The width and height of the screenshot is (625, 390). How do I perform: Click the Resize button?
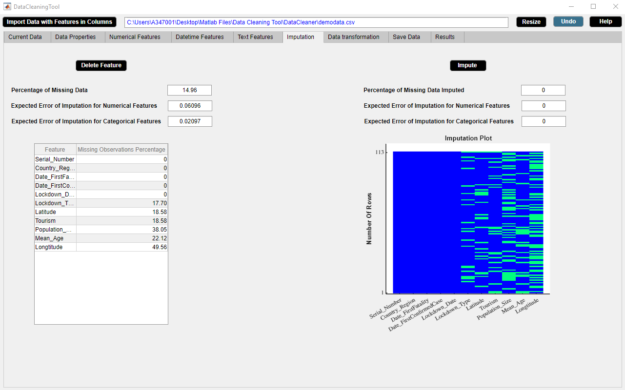(531, 22)
